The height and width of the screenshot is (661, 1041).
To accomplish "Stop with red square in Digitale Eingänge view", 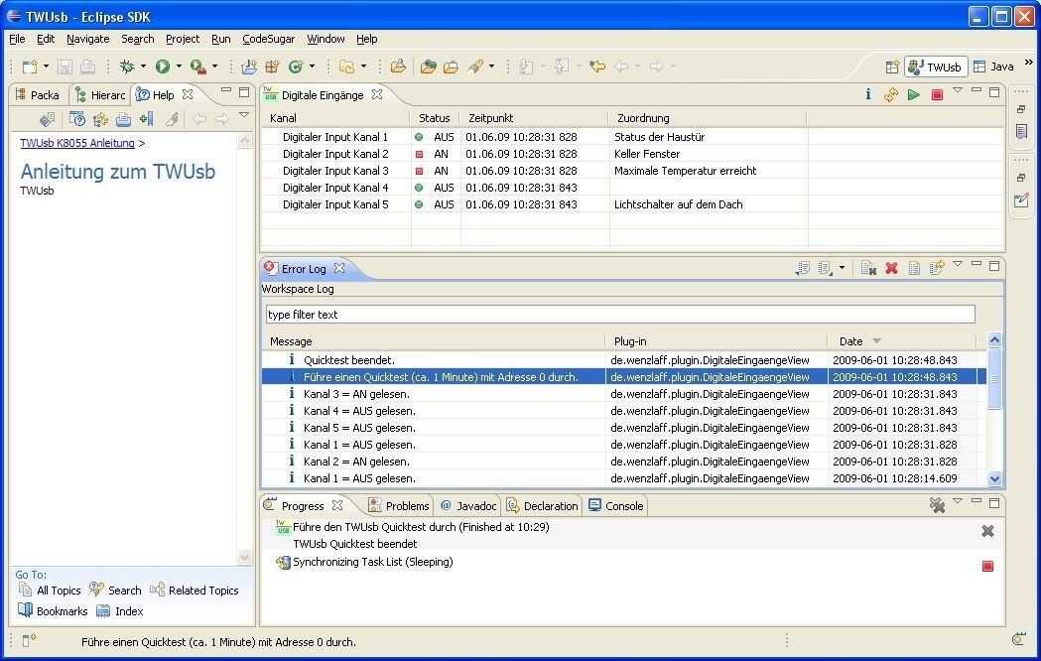I will coord(937,95).
